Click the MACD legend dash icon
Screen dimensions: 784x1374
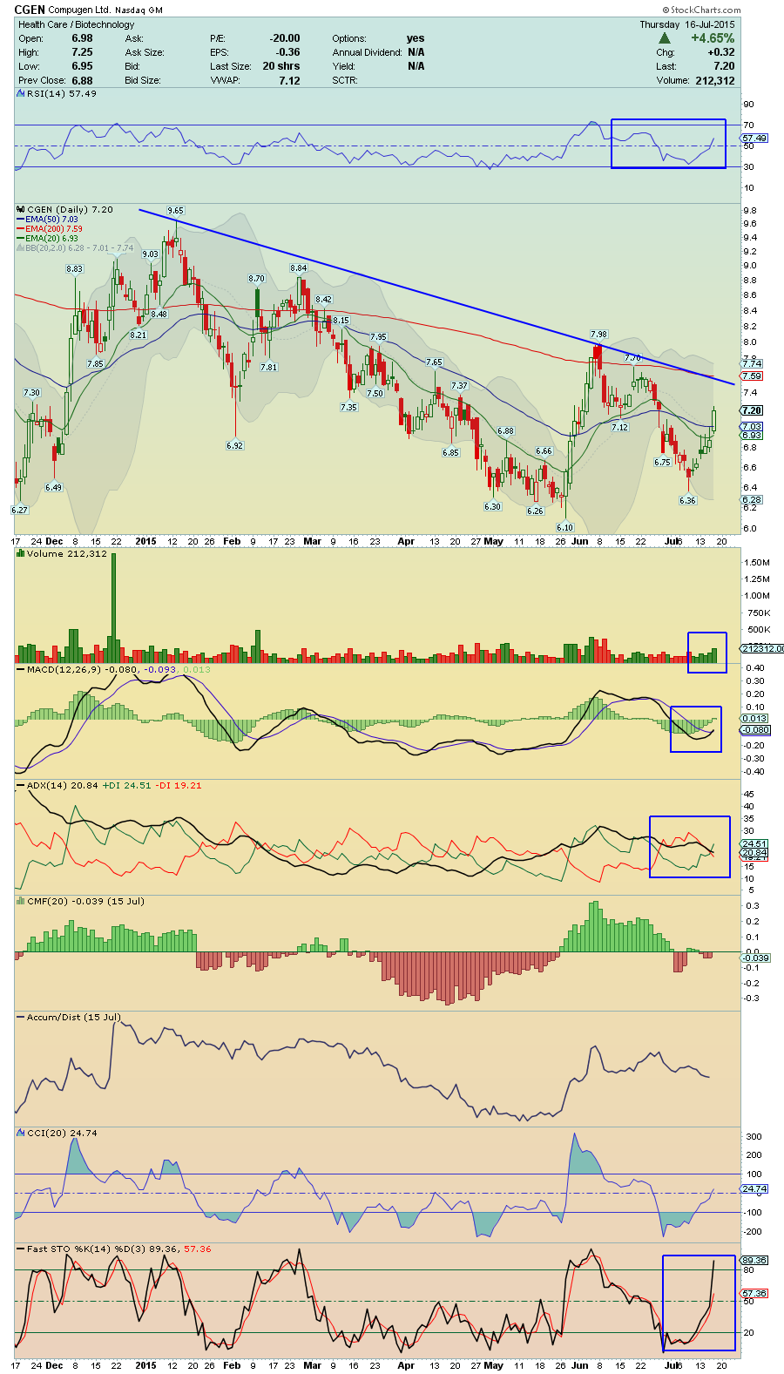tap(22, 670)
